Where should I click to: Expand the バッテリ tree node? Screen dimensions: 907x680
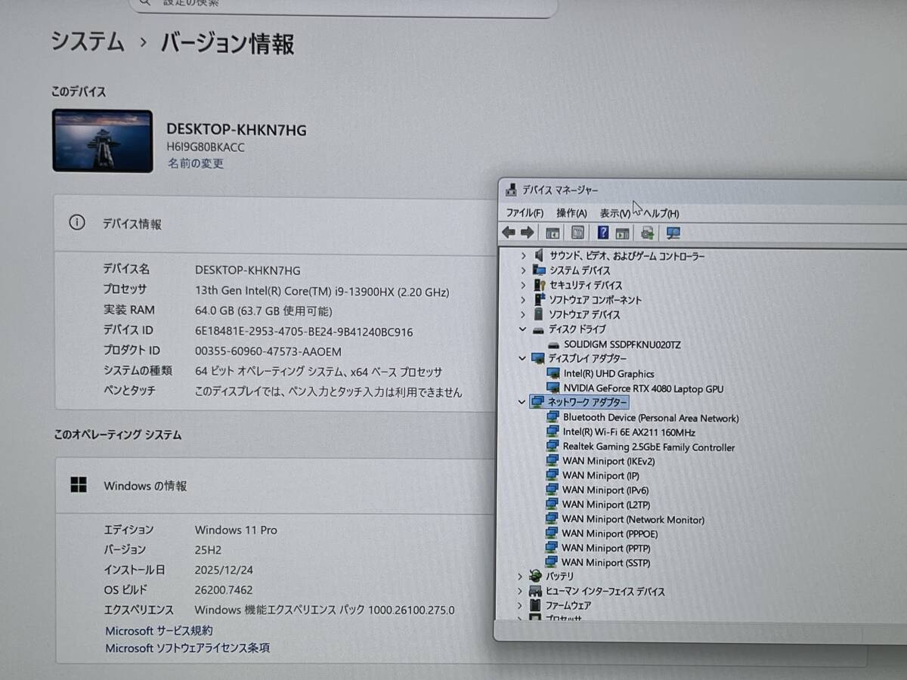tap(520, 576)
